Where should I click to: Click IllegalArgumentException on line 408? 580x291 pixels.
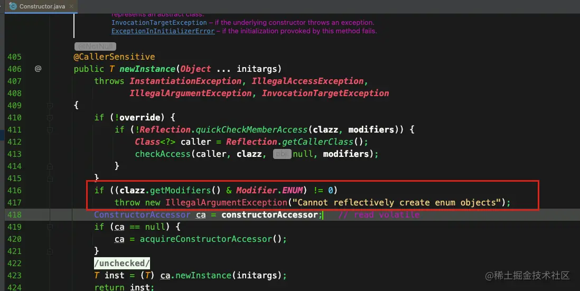click(x=191, y=93)
